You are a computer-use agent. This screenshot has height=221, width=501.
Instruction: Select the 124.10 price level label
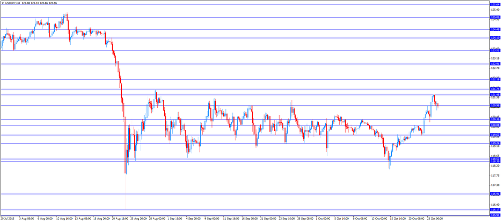point(495,38)
